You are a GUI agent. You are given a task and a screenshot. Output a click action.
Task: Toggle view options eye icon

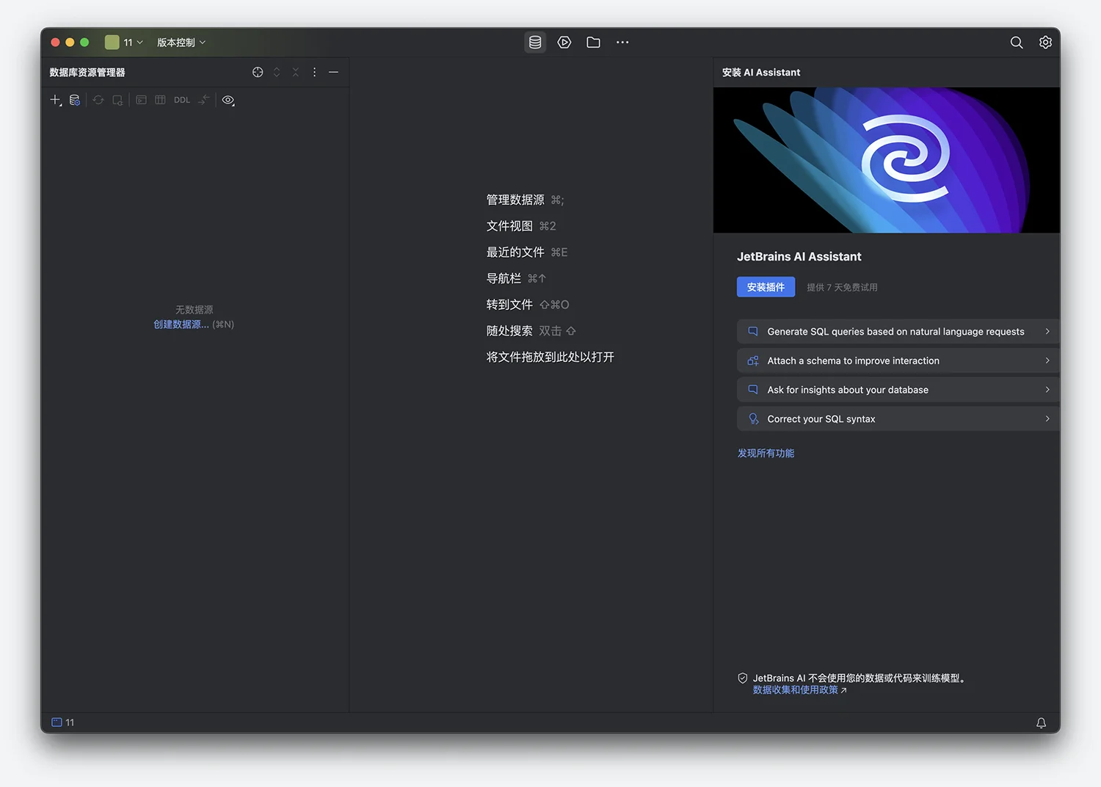click(x=228, y=100)
